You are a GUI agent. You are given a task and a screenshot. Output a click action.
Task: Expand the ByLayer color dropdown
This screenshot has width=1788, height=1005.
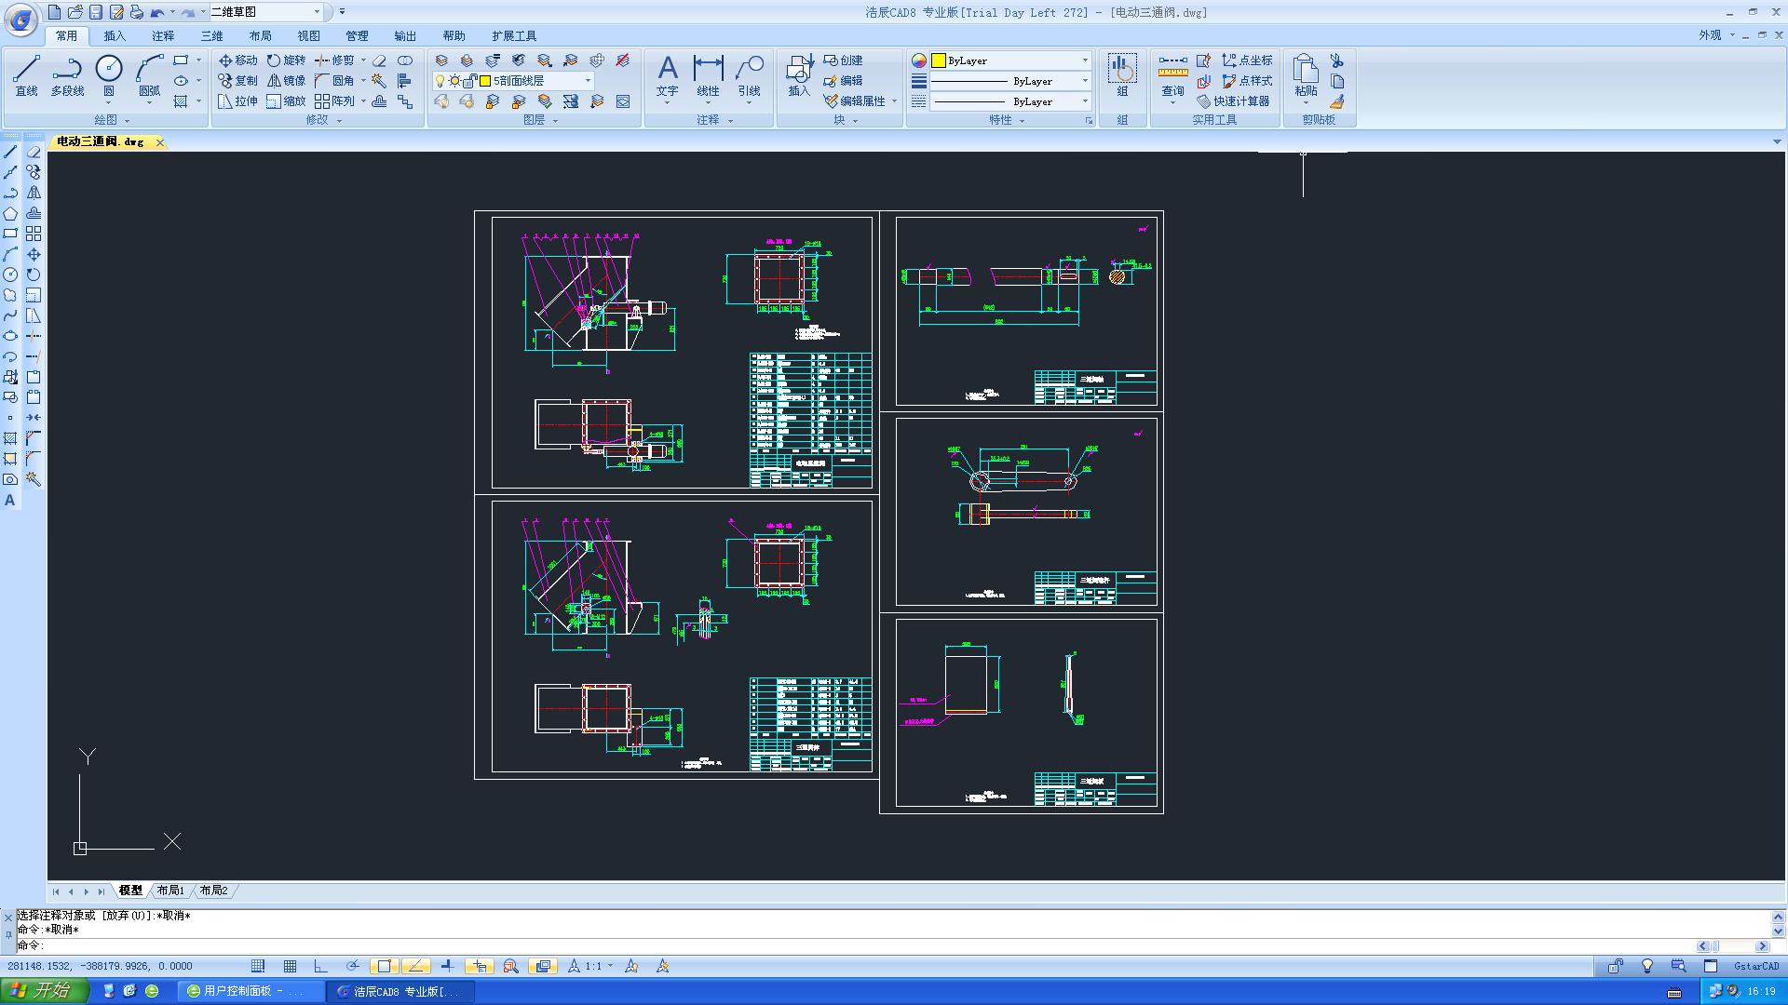click(x=1085, y=60)
